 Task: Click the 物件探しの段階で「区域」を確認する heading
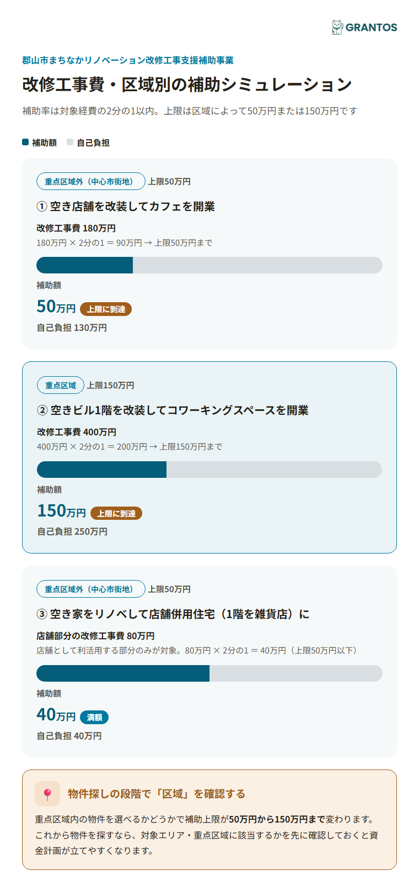click(157, 794)
